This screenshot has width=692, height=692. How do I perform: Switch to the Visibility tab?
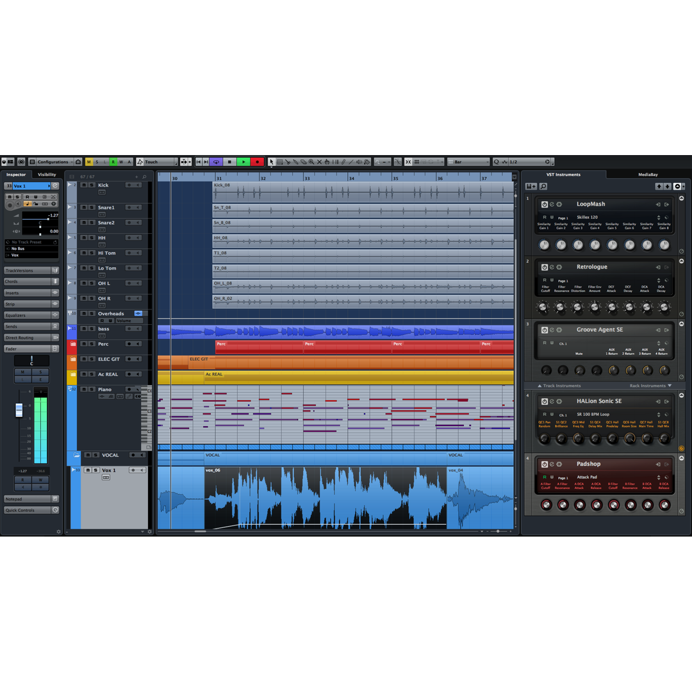click(x=47, y=174)
